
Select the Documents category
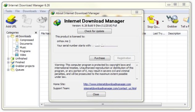tap(26, 44)
